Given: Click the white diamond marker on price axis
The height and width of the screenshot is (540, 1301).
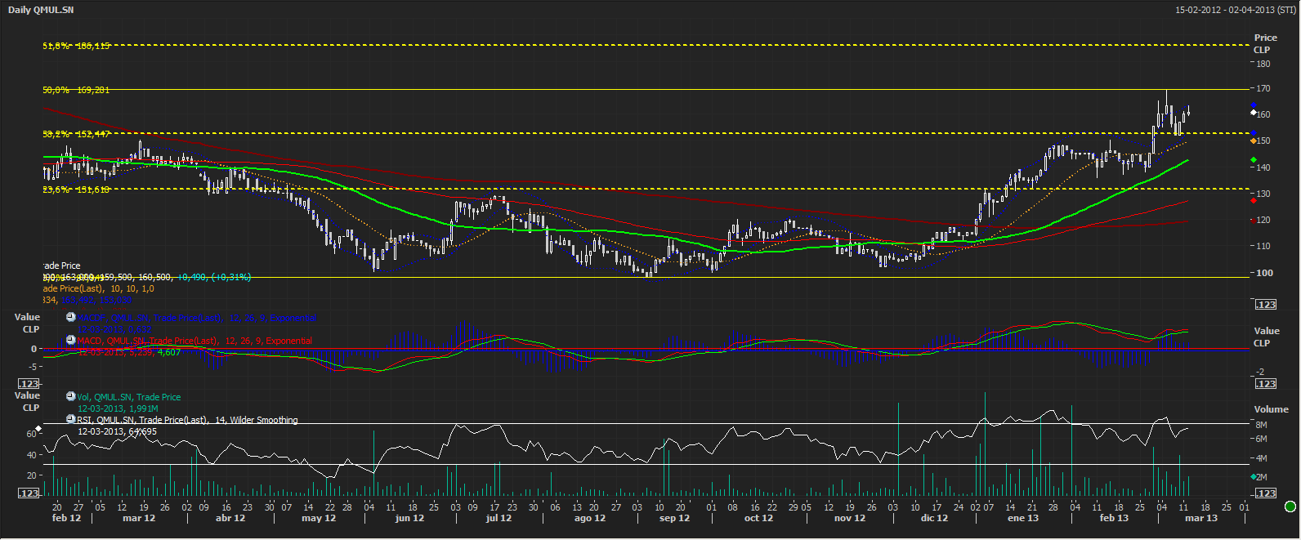Looking at the screenshot, I should click(x=1254, y=113).
